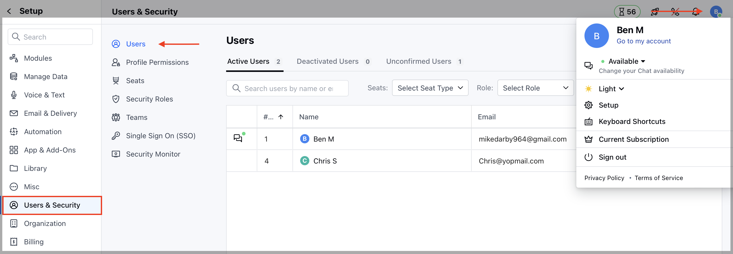Switch to the Deactivated Users tab
733x254 pixels.
tap(327, 61)
